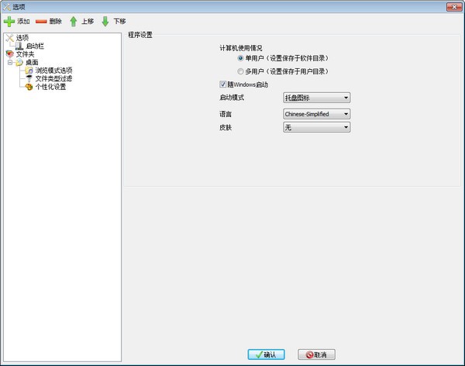465x366 pixels.
Task: Select the 启动栏 tree item
Action: pyautogui.click(x=35, y=46)
